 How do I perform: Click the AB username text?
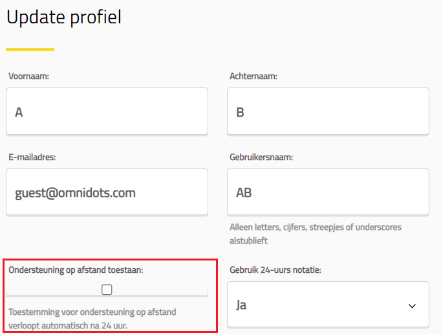[x=244, y=193]
